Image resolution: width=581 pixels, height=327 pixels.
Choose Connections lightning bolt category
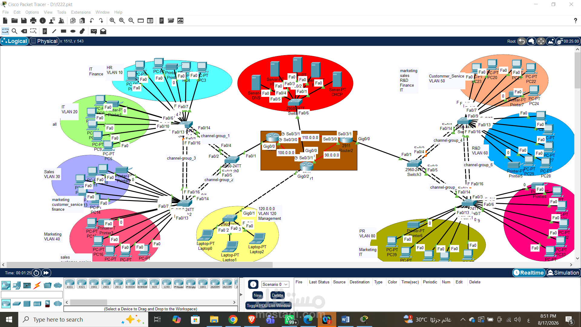[x=38, y=285]
